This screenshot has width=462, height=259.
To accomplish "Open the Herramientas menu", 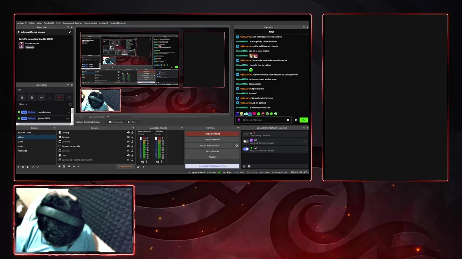I will point(91,23).
